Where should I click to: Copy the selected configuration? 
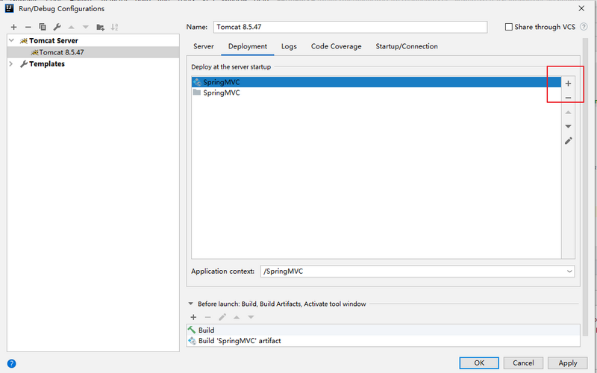tap(43, 27)
